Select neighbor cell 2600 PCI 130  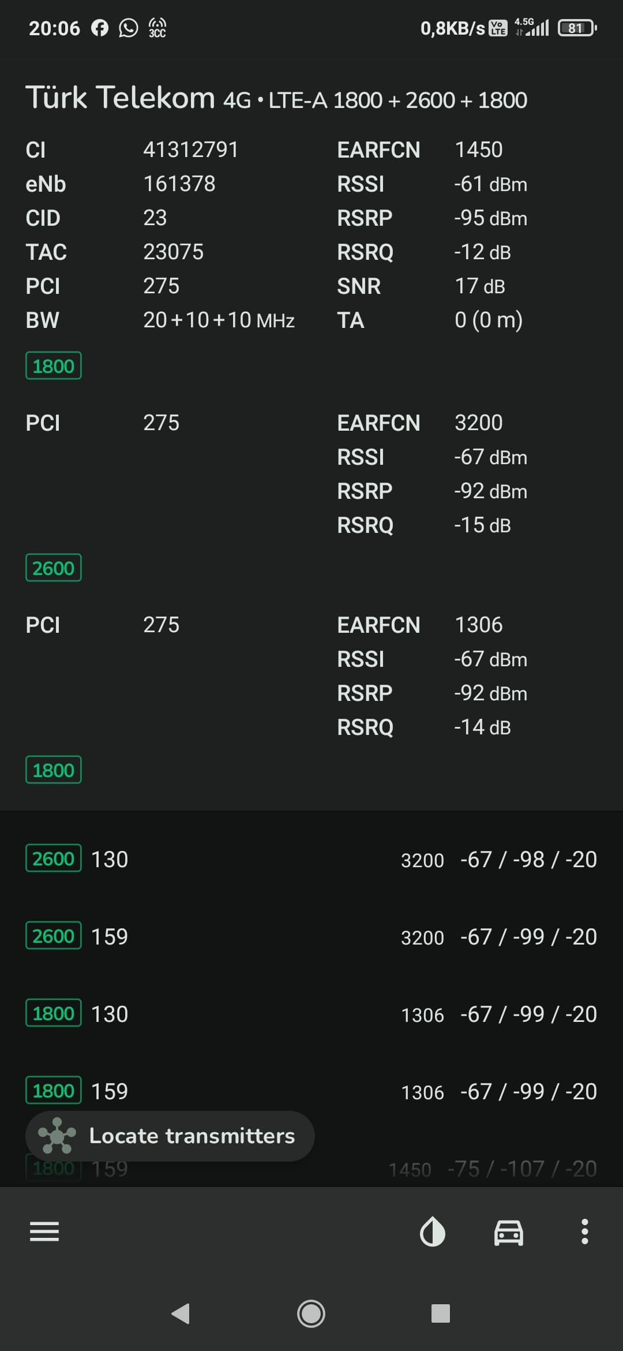click(x=311, y=859)
